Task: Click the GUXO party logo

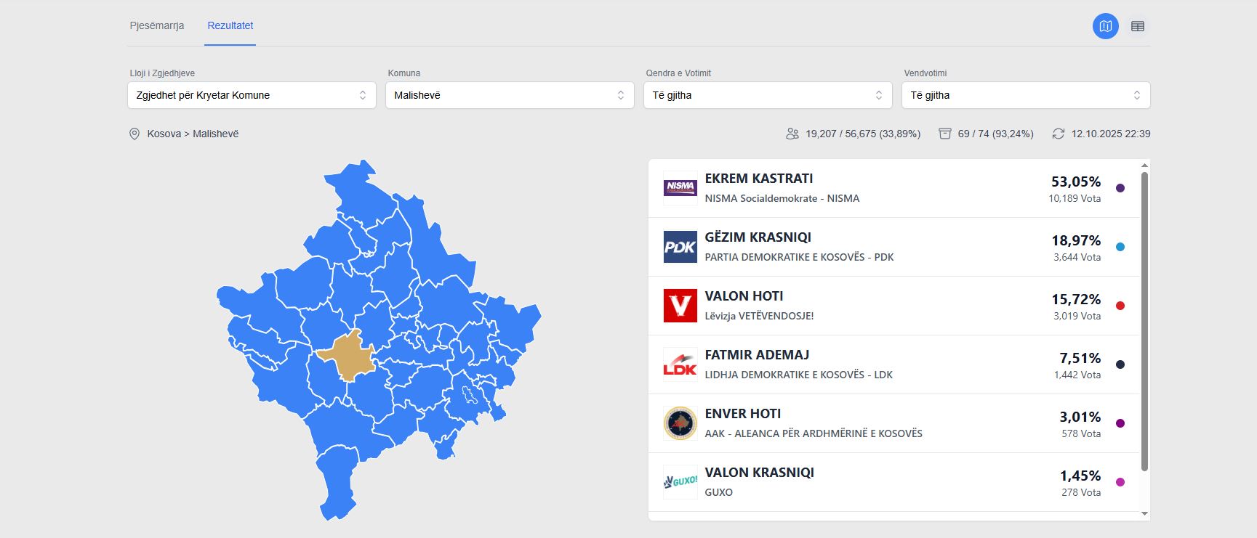Action: point(680,482)
